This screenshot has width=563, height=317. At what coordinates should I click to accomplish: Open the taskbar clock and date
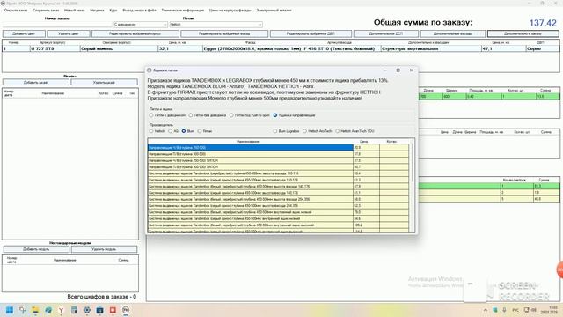pos(549,310)
